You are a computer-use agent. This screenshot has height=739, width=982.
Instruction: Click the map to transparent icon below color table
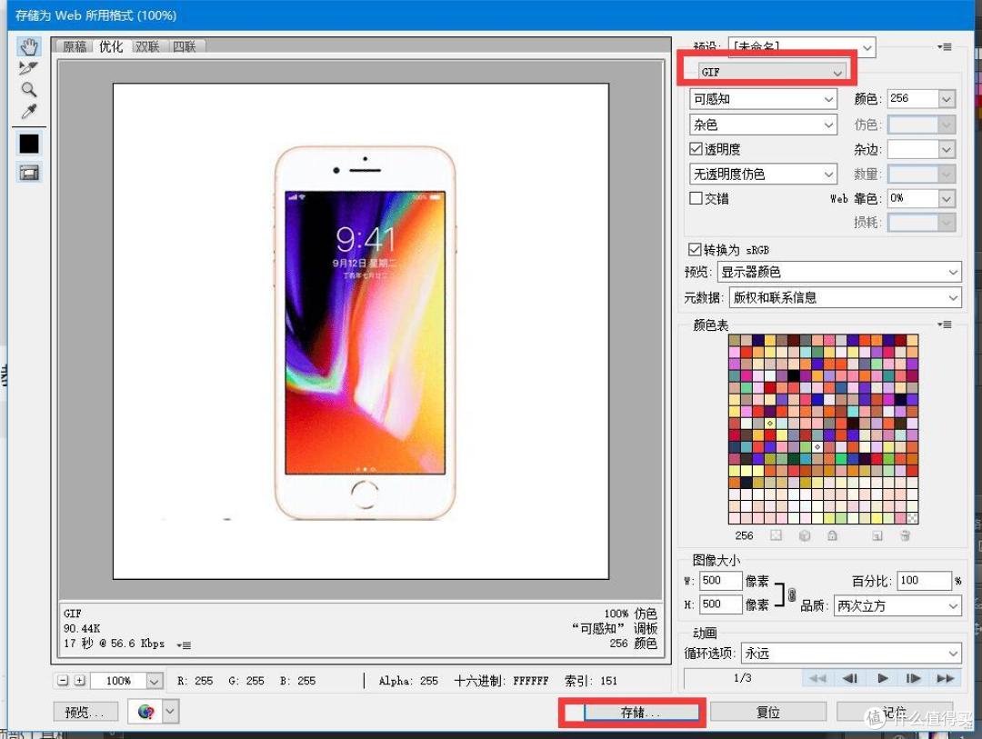pos(776,535)
